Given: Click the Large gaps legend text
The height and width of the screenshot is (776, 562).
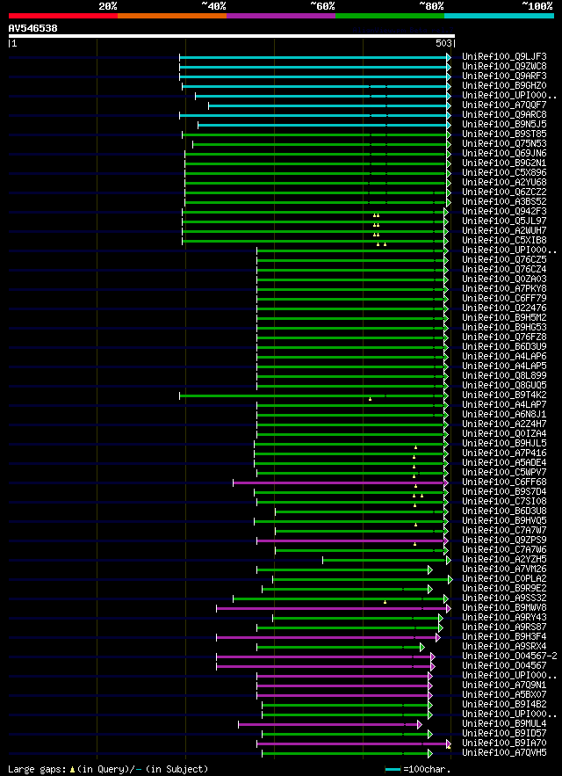Looking at the screenshot, I should pyautogui.click(x=37, y=770).
